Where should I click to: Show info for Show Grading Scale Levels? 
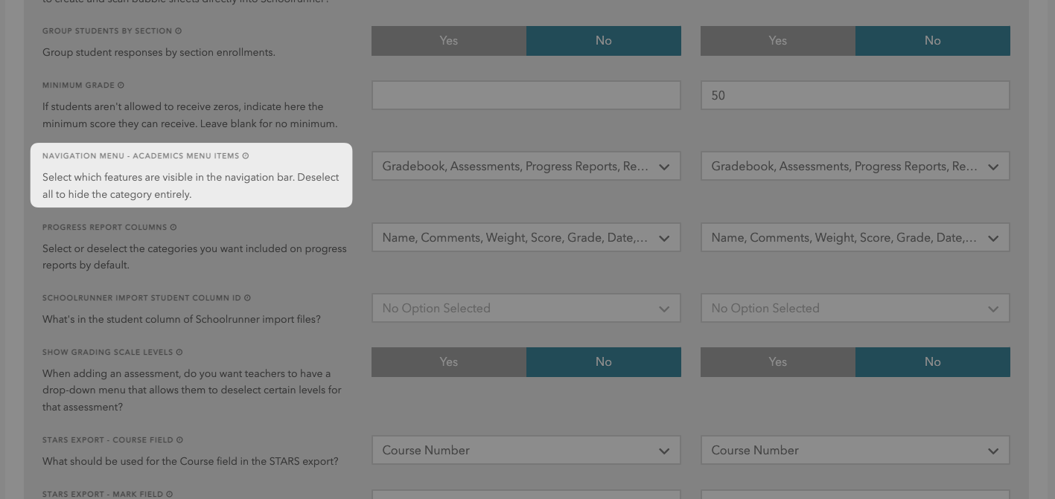pyautogui.click(x=179, y=352)
